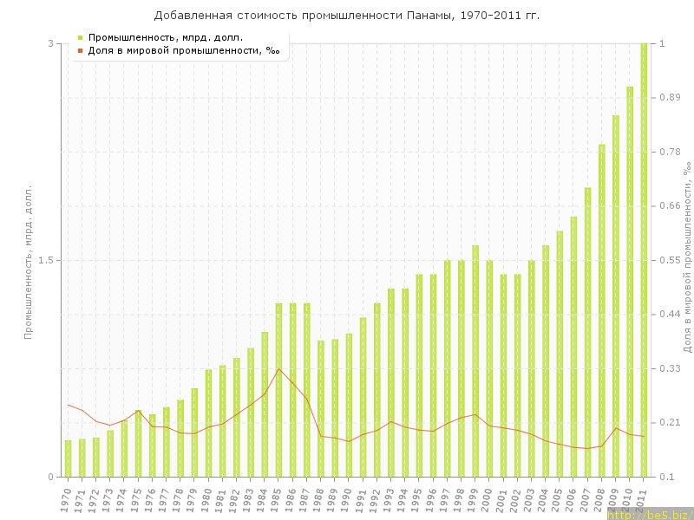Click the first bar for 1970
694x520 pixels.
[68, 458]
